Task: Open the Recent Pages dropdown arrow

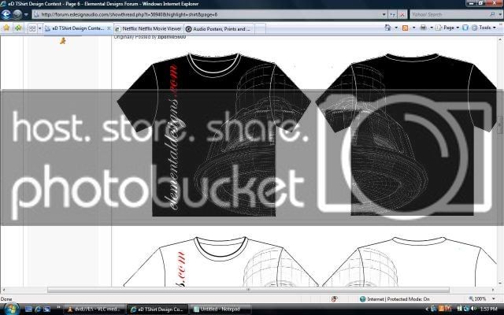Action: pyautogui.click(x=26, y=14)
